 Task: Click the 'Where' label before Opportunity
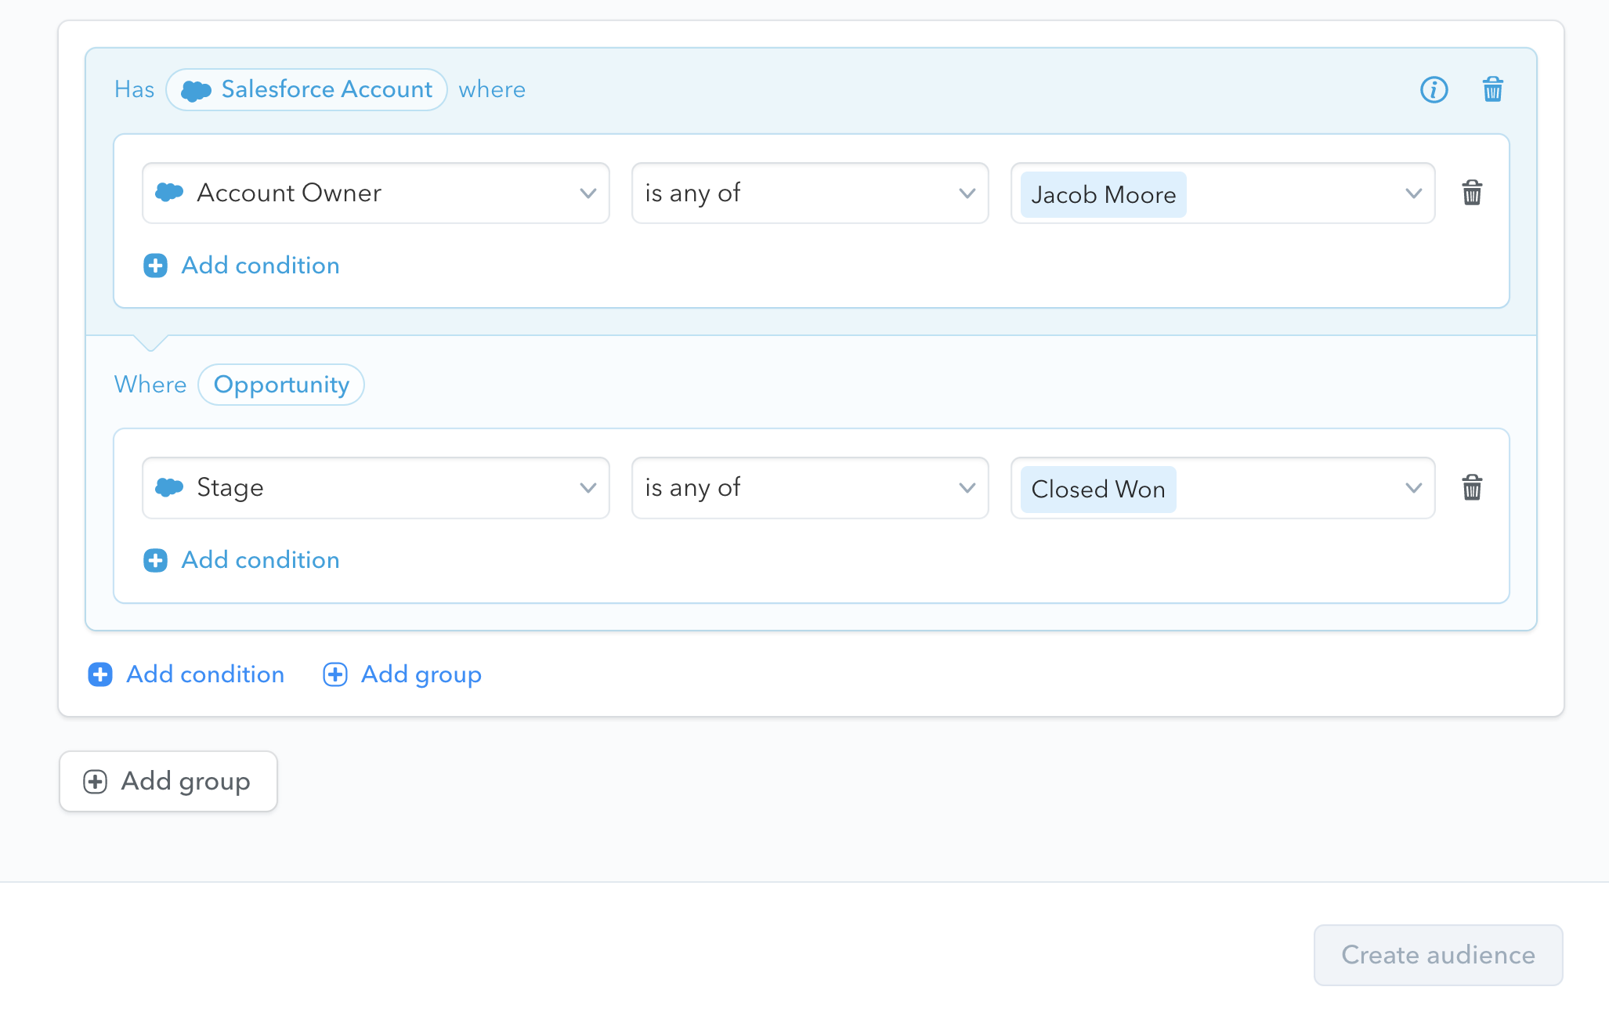pyautogui.click(x=150, y=385)
